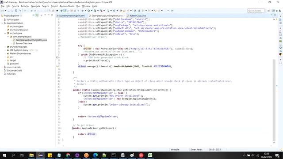This screenshot has height=159, width=283.
Task: Open the Appium Studio menu
Action: [x=67, y=6]
